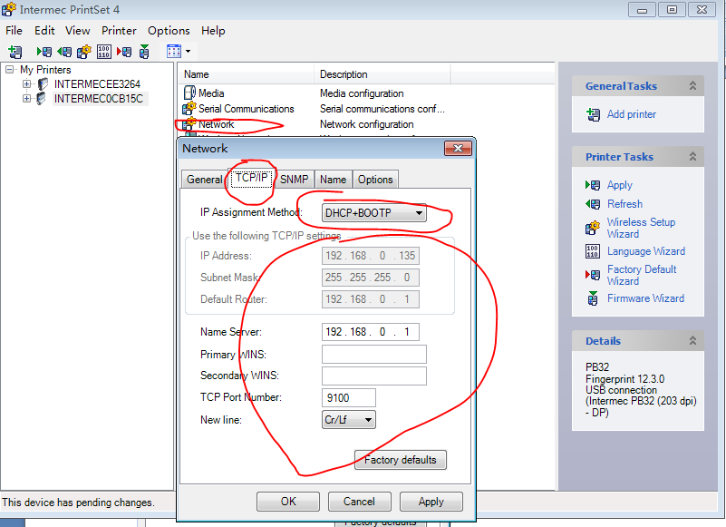The height and width of the screenshot is (527, 726).
Task: Click Apply button in the Network dialog
Action: tap(431, 502)
